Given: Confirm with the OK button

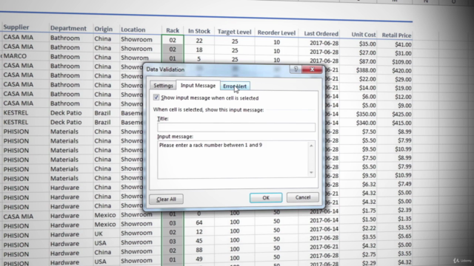Looking at the screenshot, I should [x=266, y=198].
